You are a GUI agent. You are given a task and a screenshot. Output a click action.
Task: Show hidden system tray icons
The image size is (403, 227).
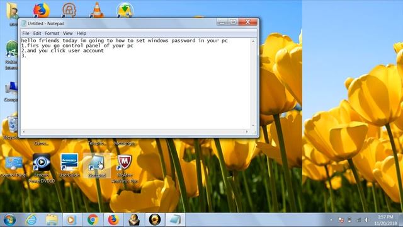pyautogui.click(x=331, y=220)
